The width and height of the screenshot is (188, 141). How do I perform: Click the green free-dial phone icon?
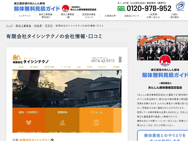[121, 9]
